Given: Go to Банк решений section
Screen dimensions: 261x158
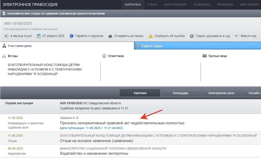Looking at the screenshot, I should (x=175, y=5).
